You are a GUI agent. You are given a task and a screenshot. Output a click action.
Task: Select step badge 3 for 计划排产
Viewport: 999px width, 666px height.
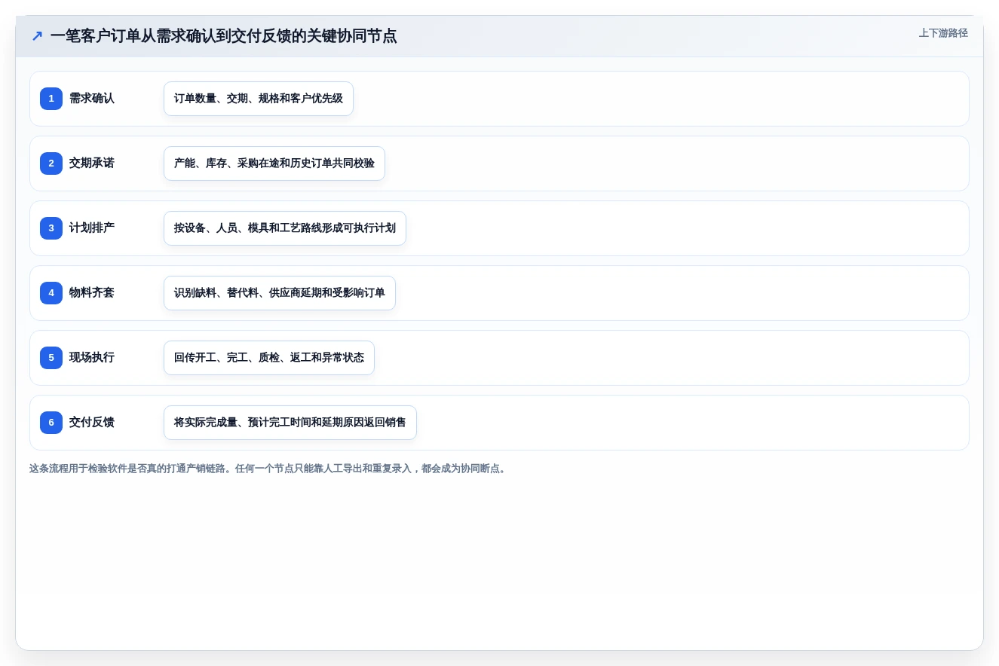click(51, 228)
